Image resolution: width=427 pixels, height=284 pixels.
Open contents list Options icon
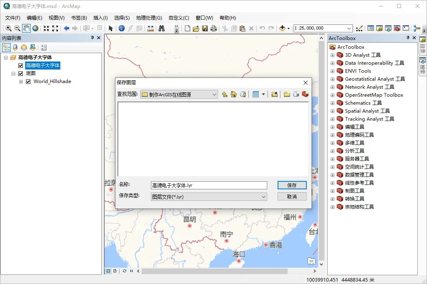[44, 48]
